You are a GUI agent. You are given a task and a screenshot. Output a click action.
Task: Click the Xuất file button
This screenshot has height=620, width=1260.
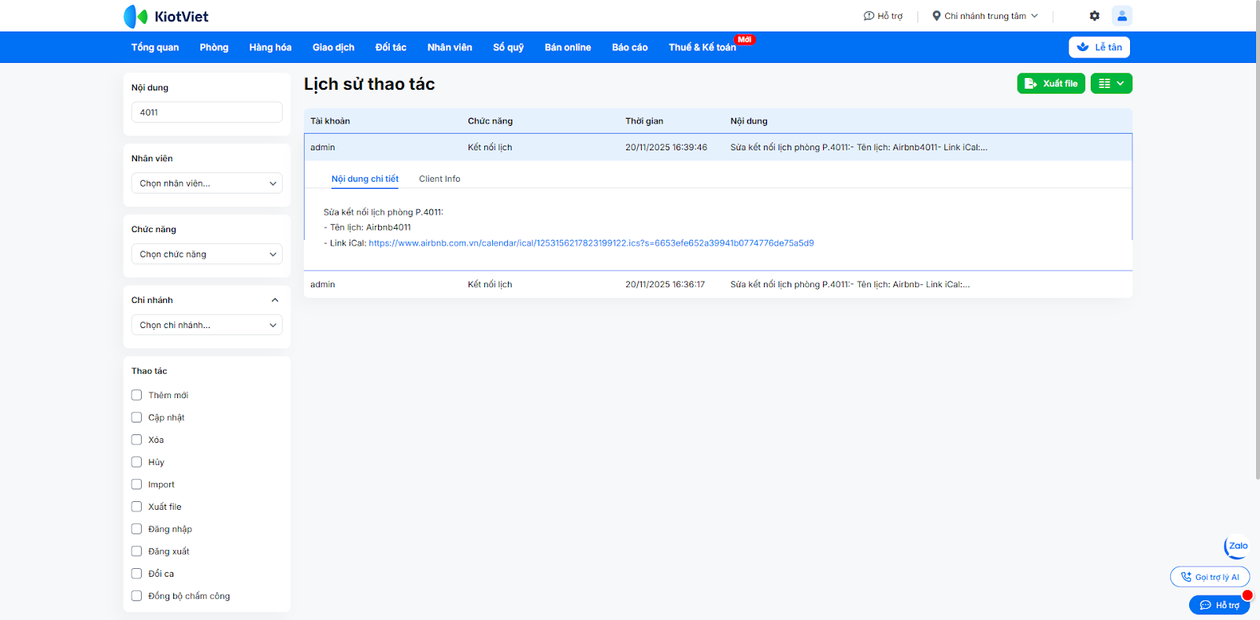coord(1051,83)
